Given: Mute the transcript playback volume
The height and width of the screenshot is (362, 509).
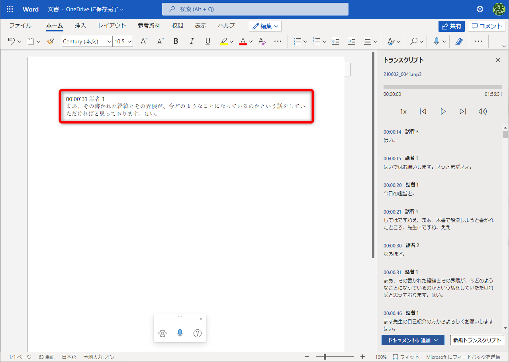Looking at the screenshot, I should click(482, 111).
